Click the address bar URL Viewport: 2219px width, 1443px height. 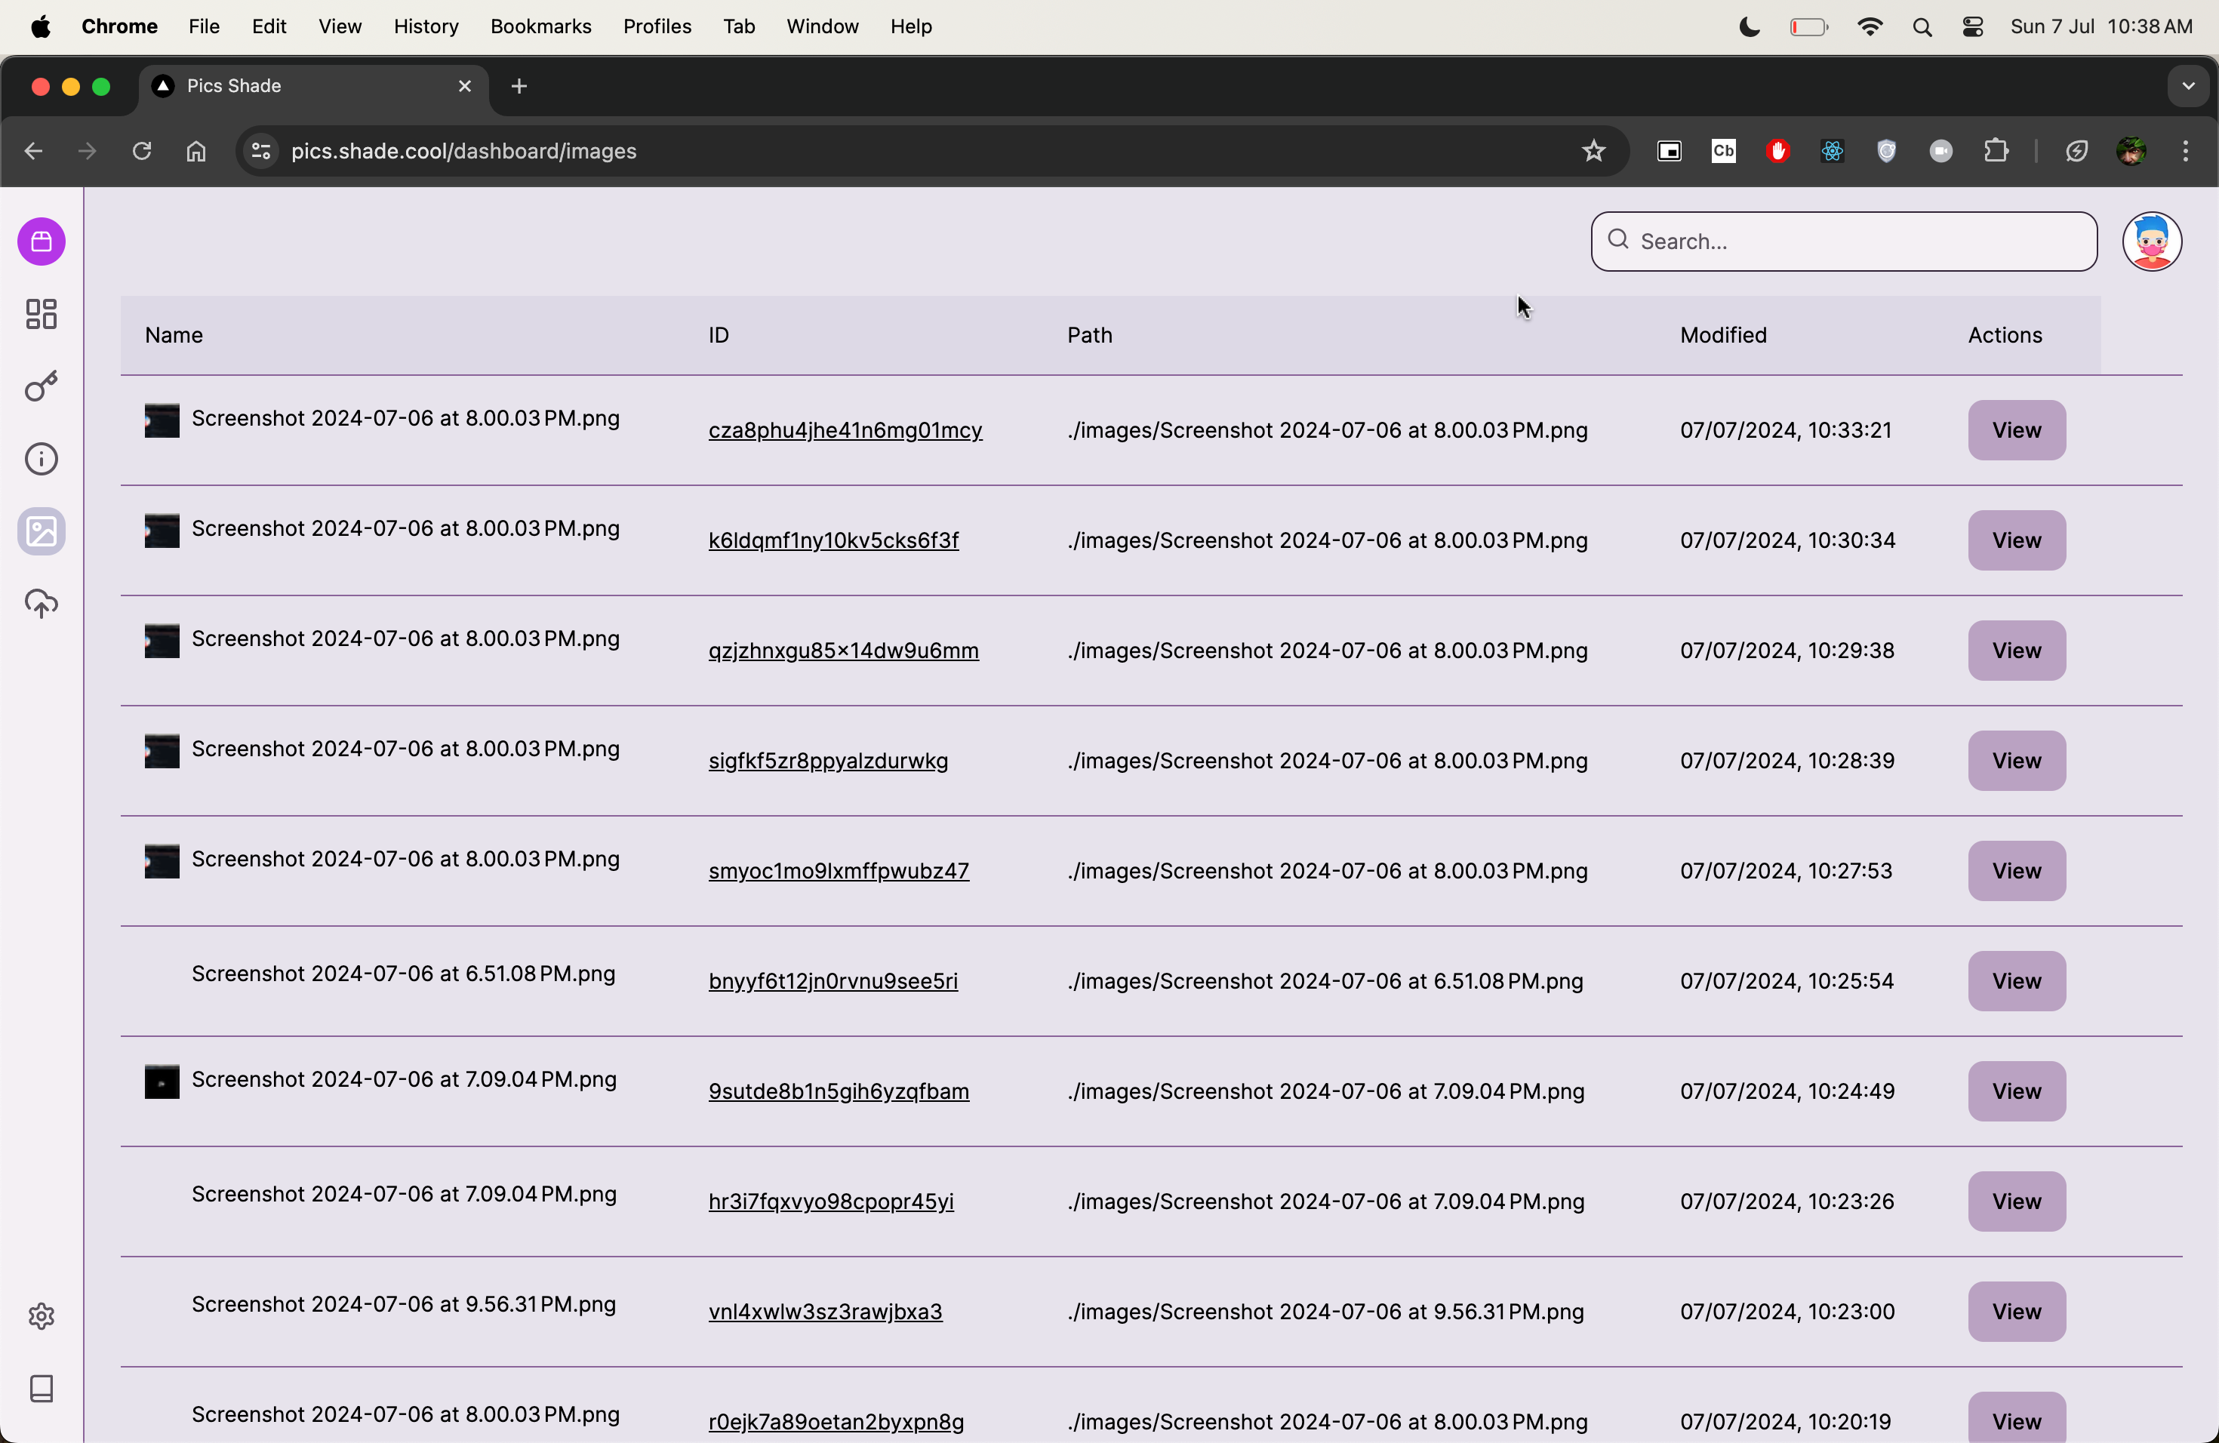coord(463,151)
